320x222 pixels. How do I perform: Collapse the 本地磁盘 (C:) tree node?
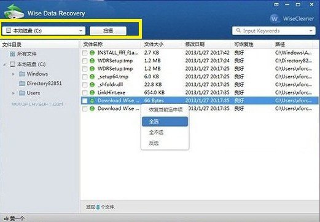coord(4,65)
